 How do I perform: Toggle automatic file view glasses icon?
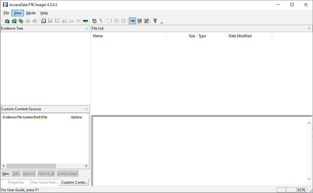pyautogui.click(x=132, y=21)
